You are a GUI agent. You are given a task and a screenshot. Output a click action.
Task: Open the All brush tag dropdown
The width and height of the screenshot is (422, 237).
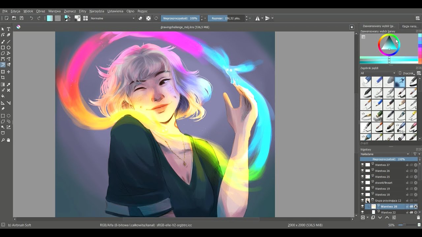(378, 73)
